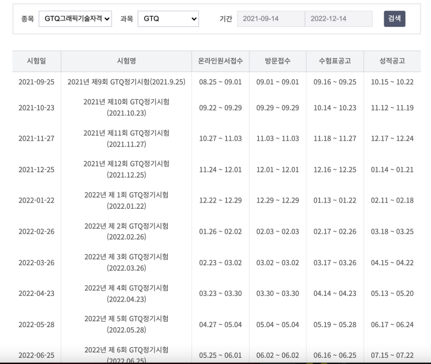Viewport: 431px width, 364px height.
Task: Click visit registration cell 09.01 ~ 09.01
Action: [x=278, y=82]
